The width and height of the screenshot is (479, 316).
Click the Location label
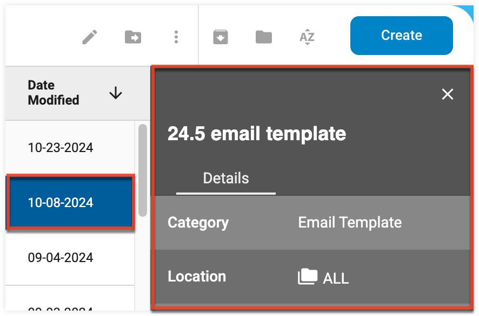tap(197, 277)
